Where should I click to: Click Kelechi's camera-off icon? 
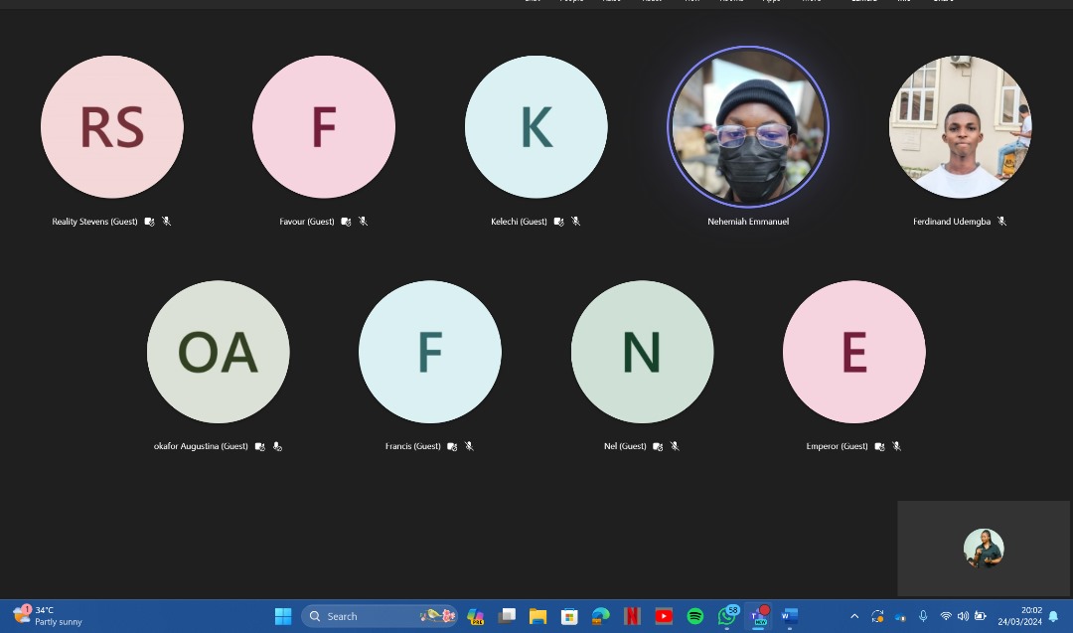(x=558, y=222)
